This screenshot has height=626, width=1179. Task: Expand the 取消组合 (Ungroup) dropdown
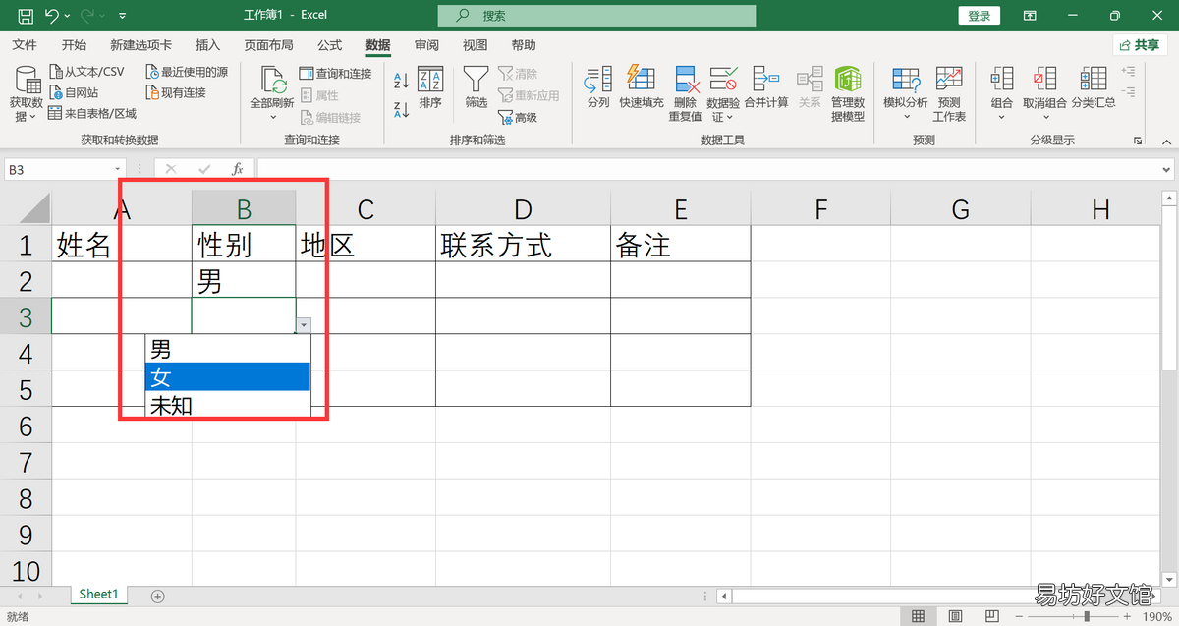tap(1044, 117)
